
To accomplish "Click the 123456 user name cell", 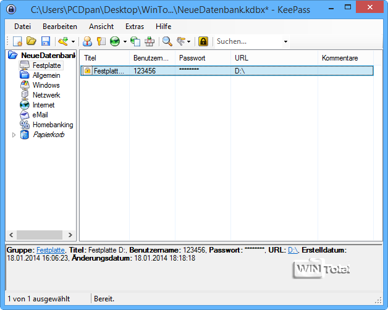I will pyautogui.click(x=145, y=71).
